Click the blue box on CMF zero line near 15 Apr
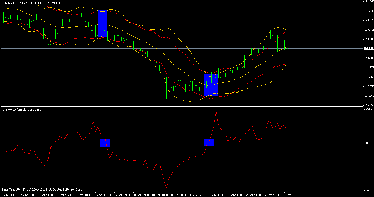This screenshot has width=374, height=197. click(x=105, y=143)
